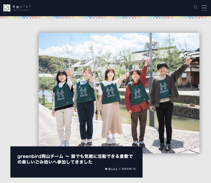Click the Kurashiki Tokotoko geometric logo emblem
Screen dimensions: 211x183
click(x=7, y=8)
